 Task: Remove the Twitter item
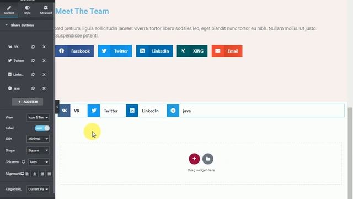coord(44,61)
